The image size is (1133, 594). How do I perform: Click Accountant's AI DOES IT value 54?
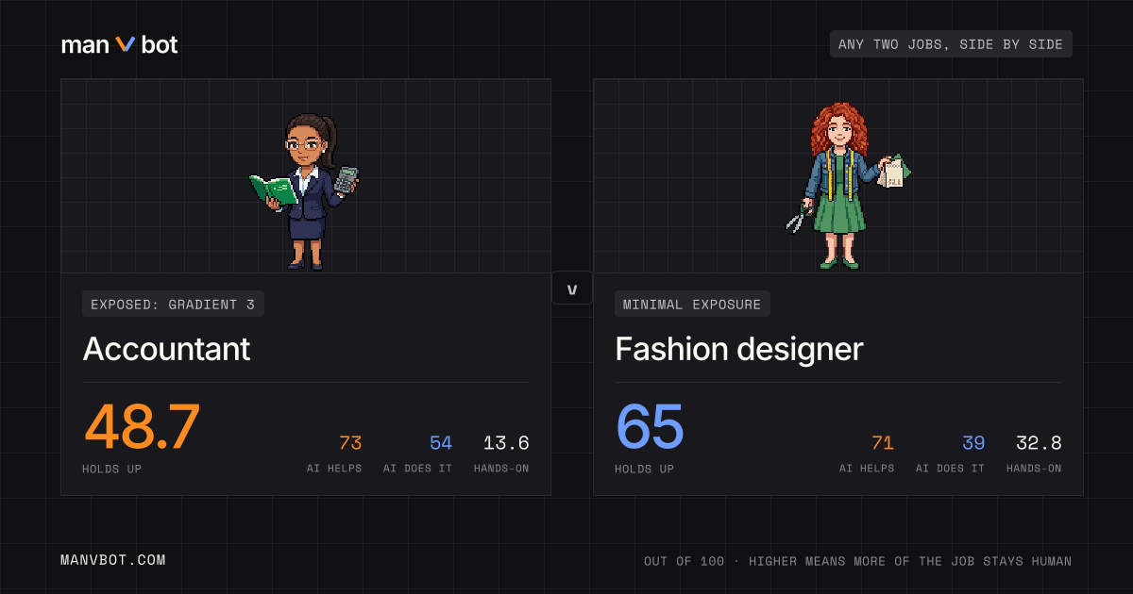pos(441,443)
